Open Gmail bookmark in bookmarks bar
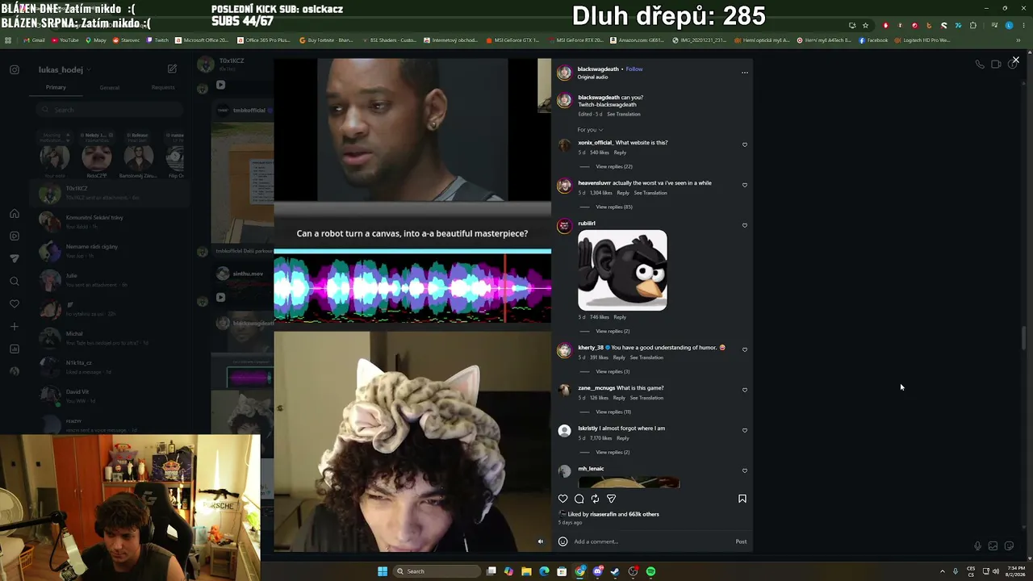The image size is (1033, 581). pos(35,40)
